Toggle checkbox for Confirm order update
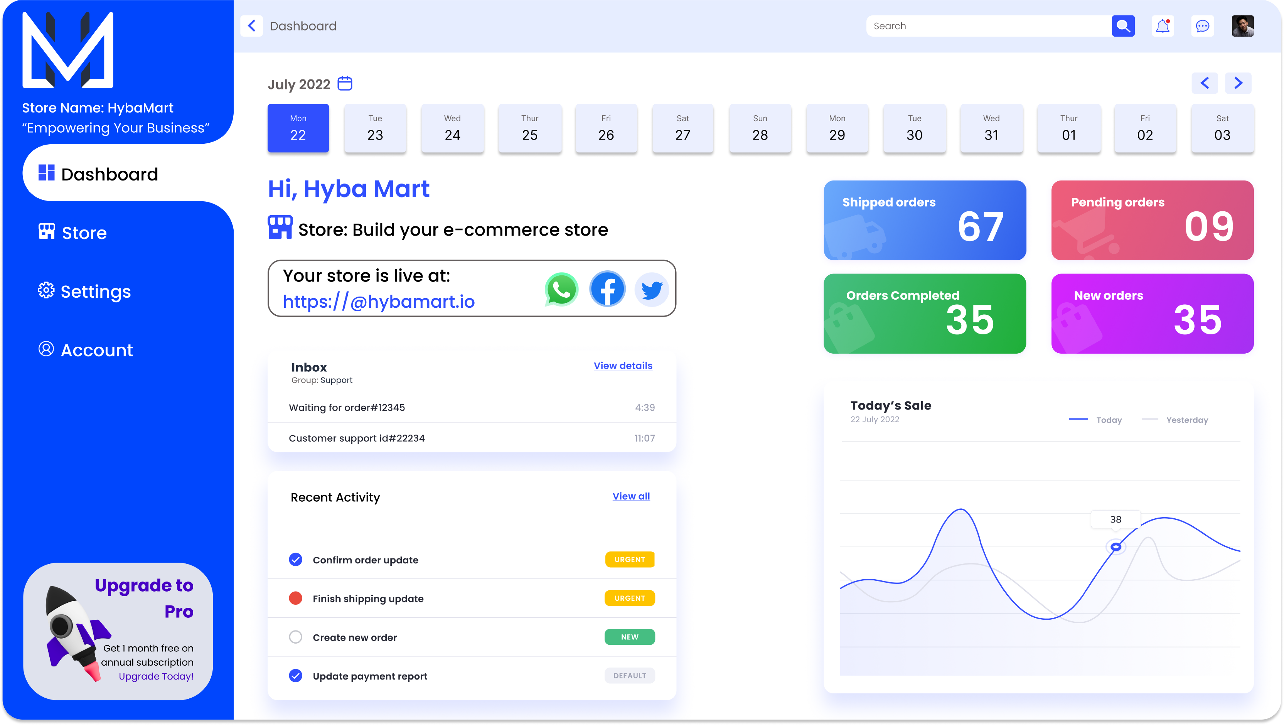1284x725 pixels. point(296,560)
